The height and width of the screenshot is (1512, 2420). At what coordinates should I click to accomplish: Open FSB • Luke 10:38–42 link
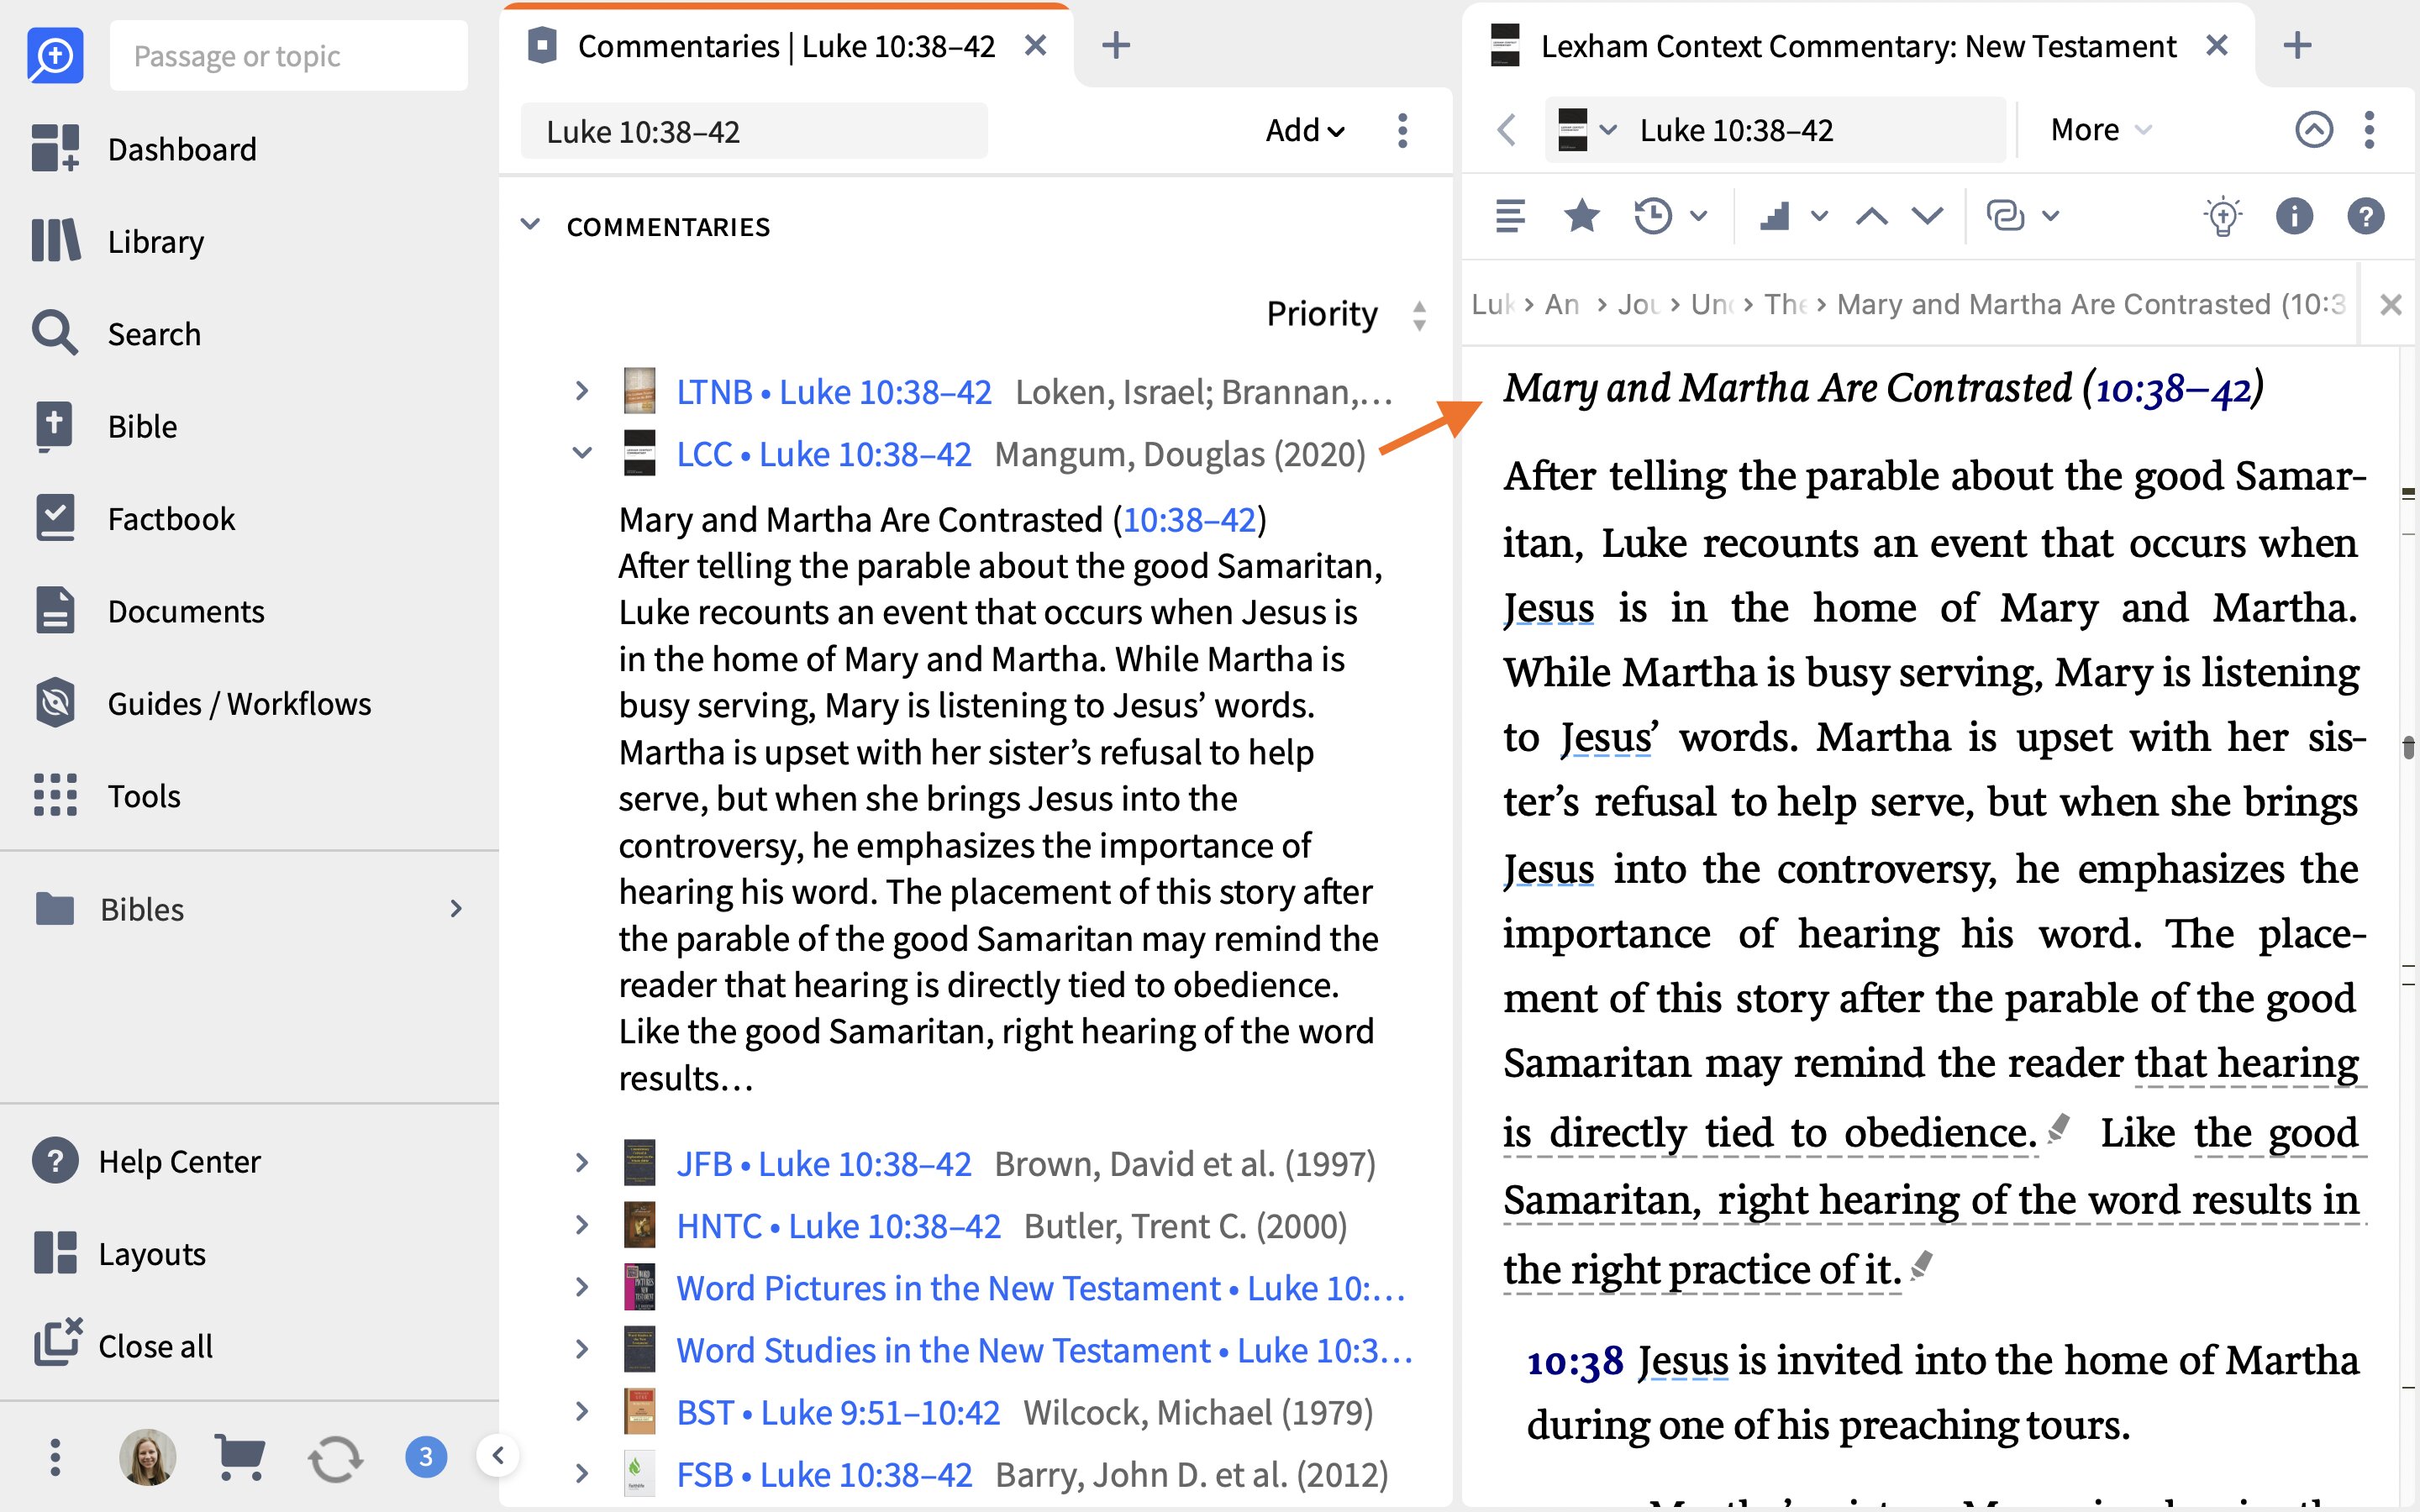coord(825,1474)
